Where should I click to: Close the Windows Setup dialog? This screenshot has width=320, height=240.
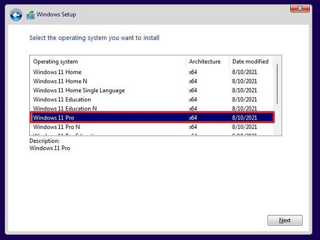click(300, 8)
